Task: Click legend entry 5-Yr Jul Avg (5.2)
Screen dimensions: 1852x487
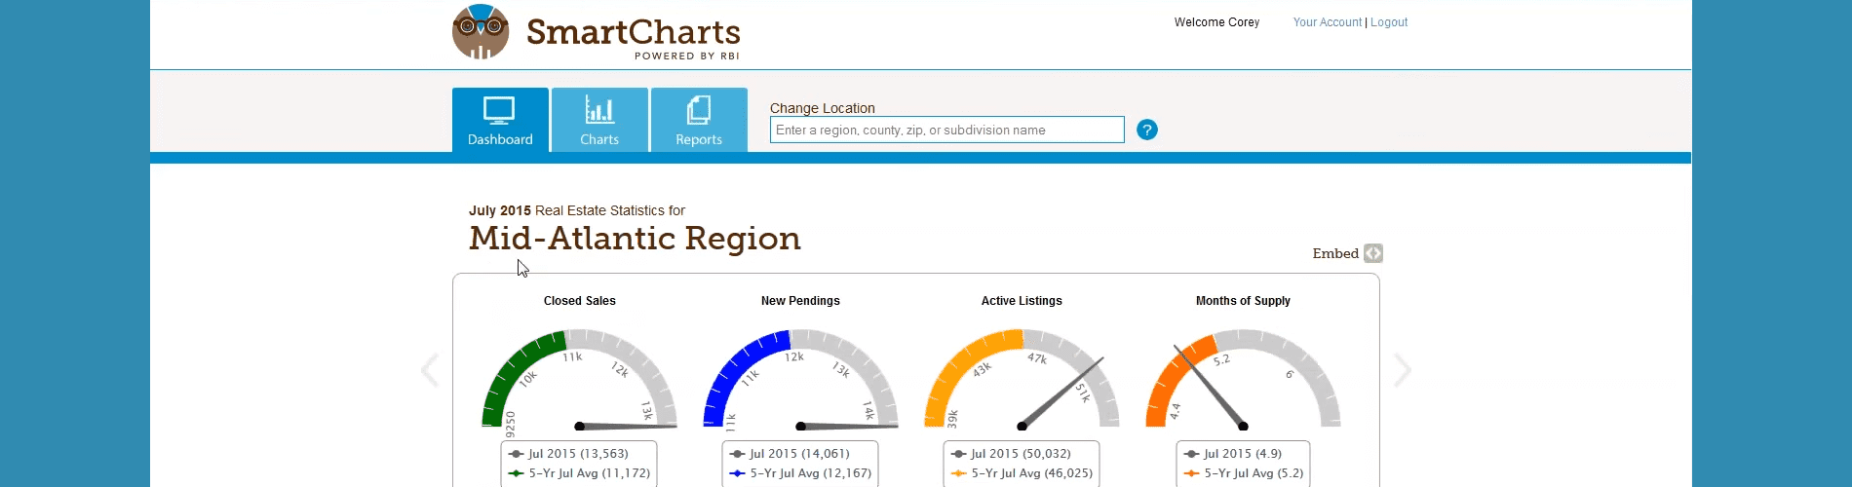Action: (1243, 473)
